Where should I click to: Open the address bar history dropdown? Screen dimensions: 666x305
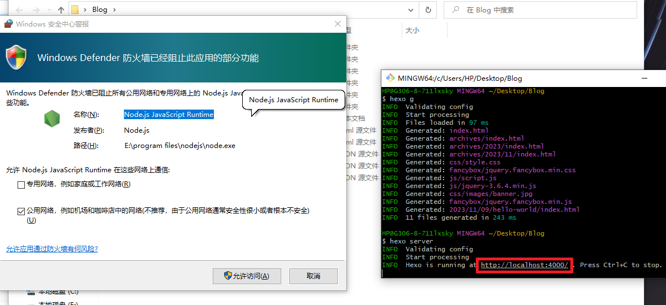pos(411,10)
